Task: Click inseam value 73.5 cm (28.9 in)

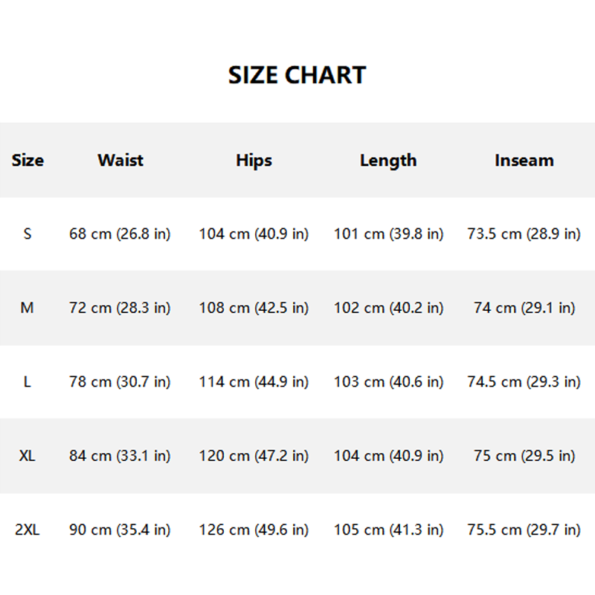Action: [524, 234]
